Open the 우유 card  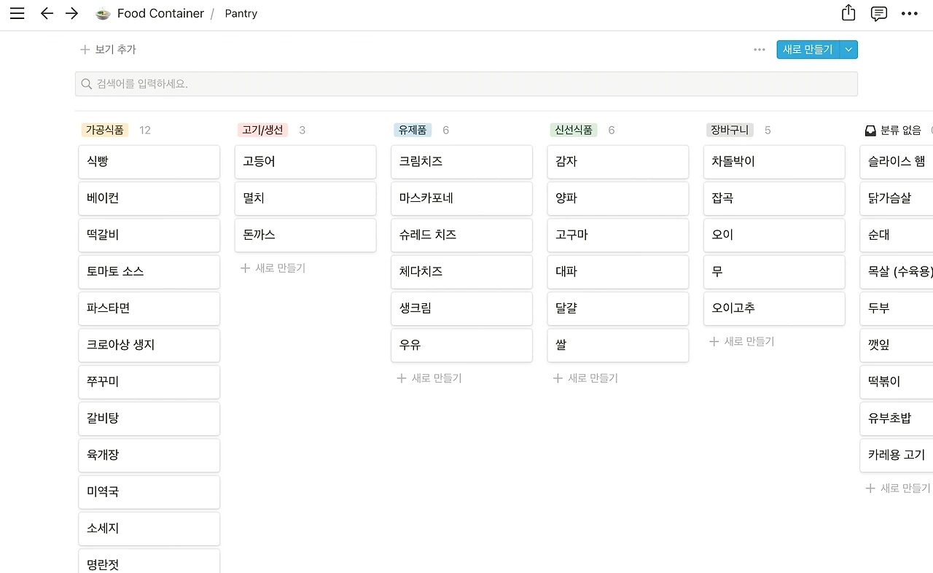point(461,345)
